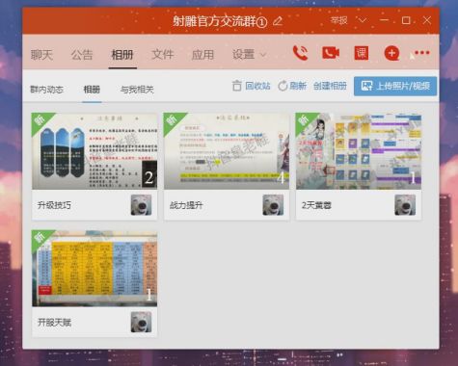Select the 相册 sub-tab under albums
Screen dimensions: 458x366
[92, 90]
